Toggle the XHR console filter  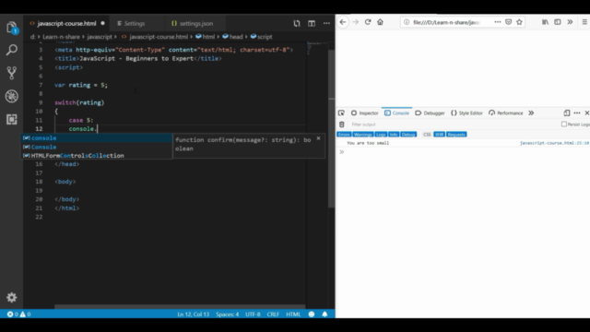[439, 135]
